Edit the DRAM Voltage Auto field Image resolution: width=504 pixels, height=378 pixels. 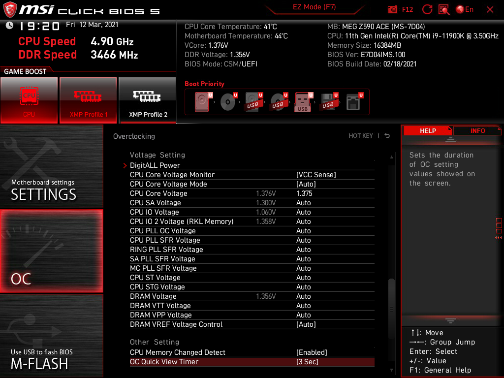[x=303, y=296]
